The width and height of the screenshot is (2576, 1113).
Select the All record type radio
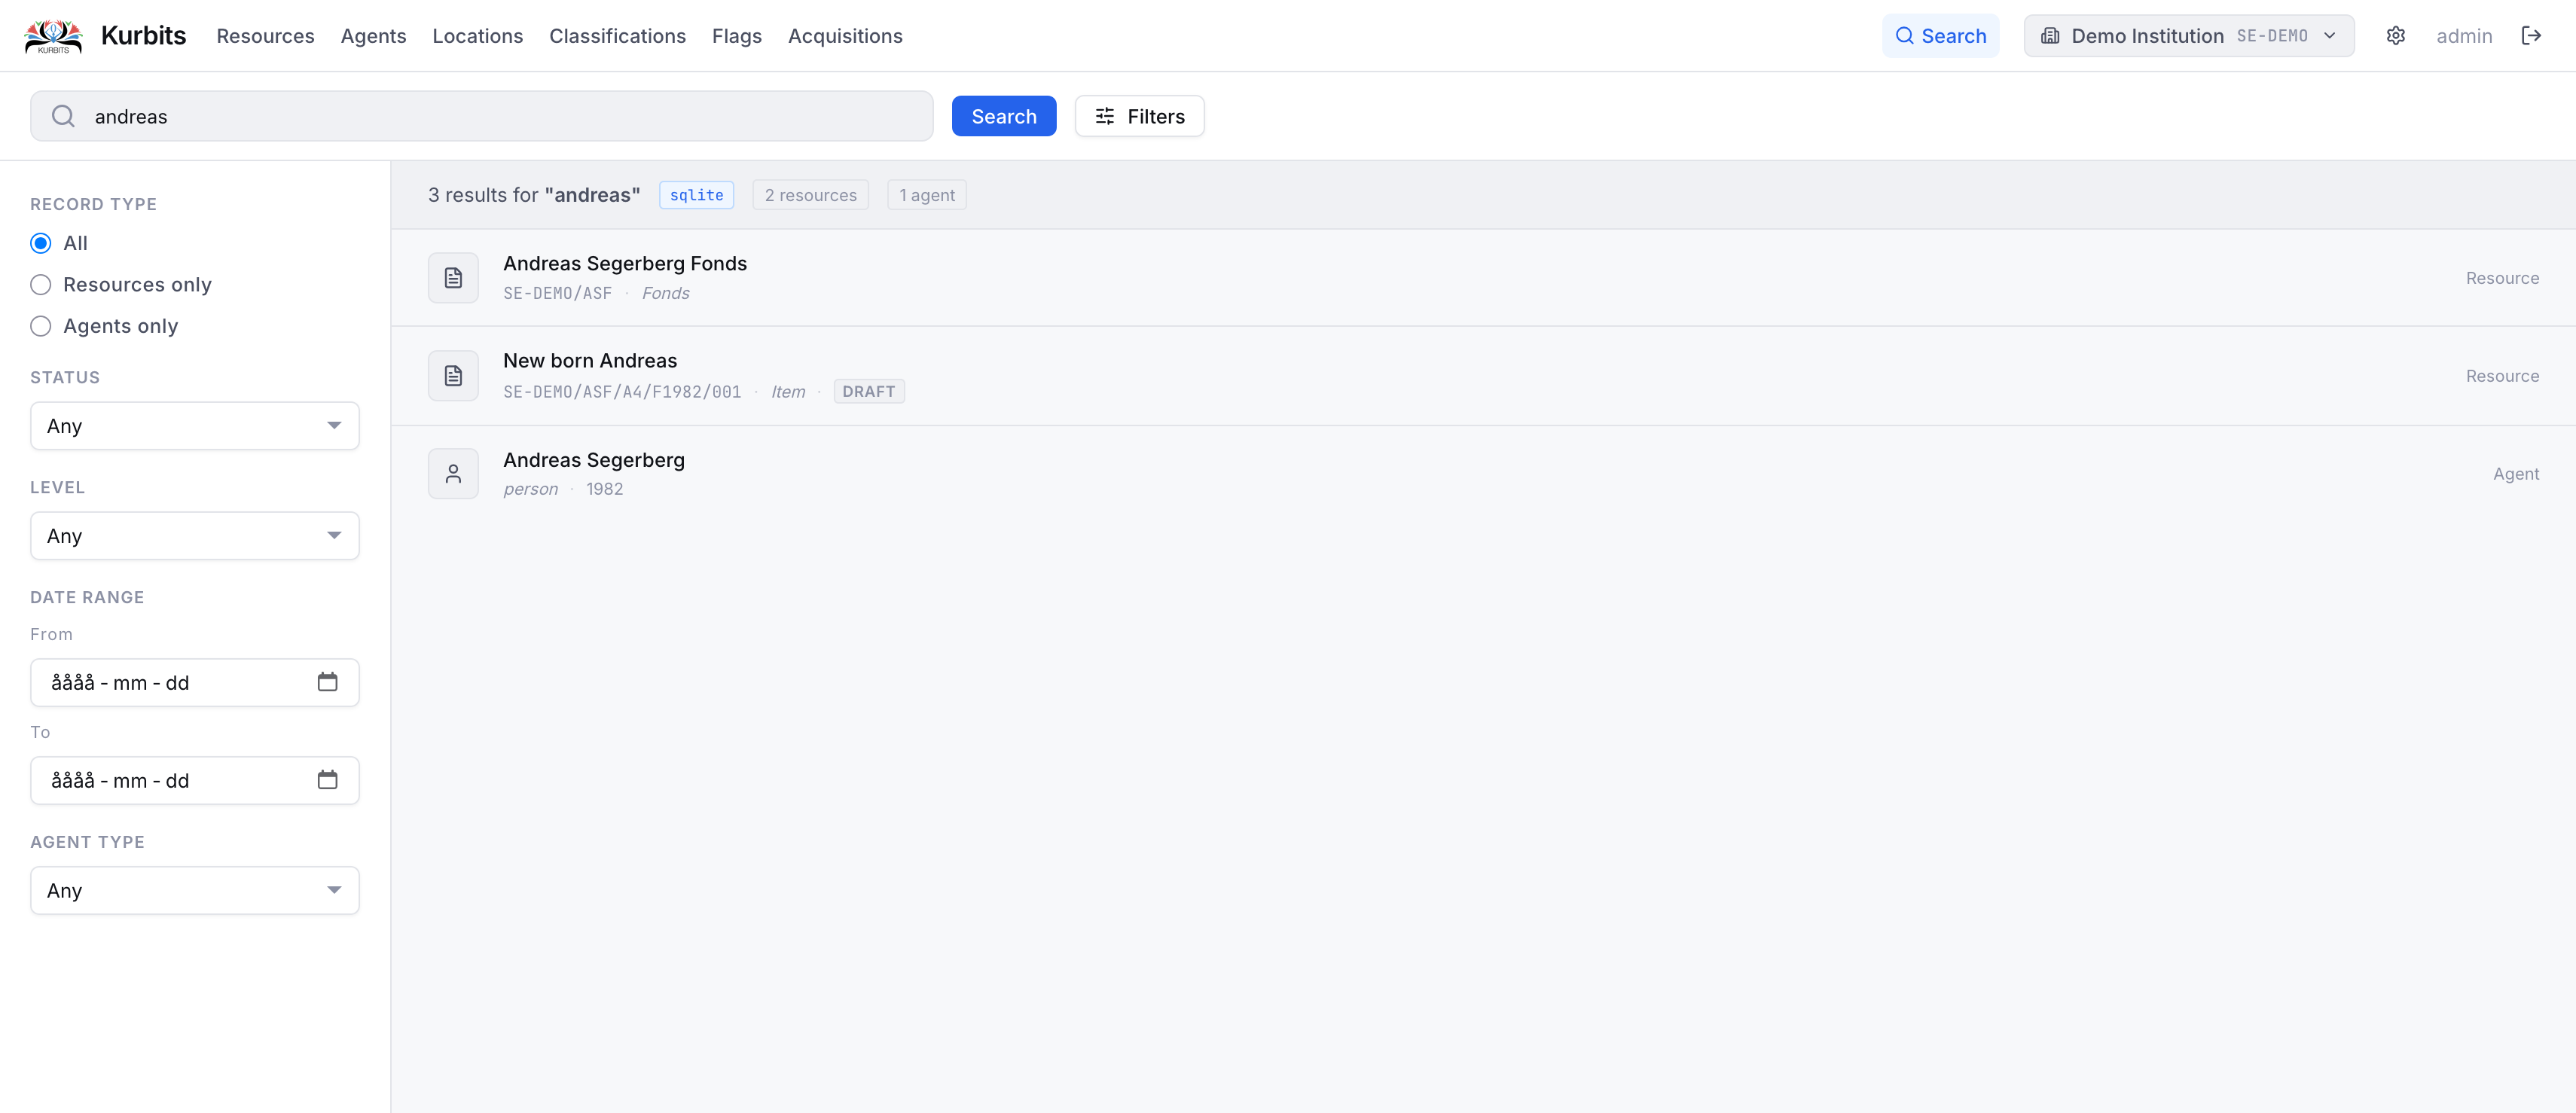(41, 243)
